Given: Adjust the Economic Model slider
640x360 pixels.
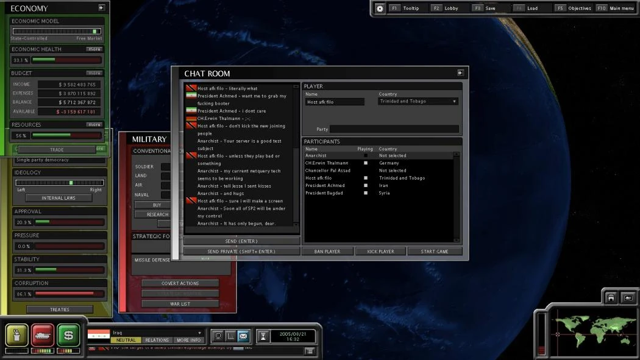Looking at the screenshot, I should [57, 32].
